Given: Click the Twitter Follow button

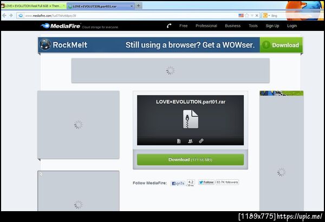Looking at the screenshot, I should click(206, 182).
